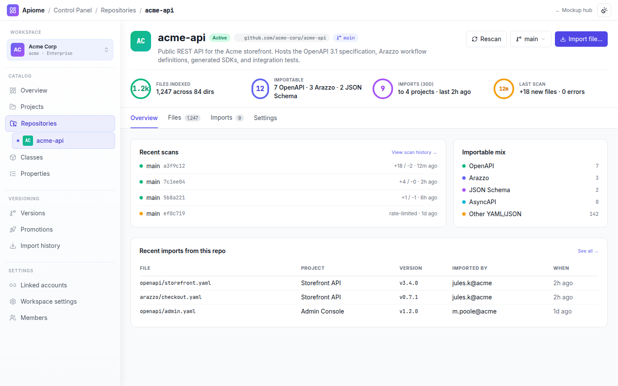Click Repositories breadcrumb
Viewport: 618px width, 386px height.
pyautogui.click(x=118, y=10)
